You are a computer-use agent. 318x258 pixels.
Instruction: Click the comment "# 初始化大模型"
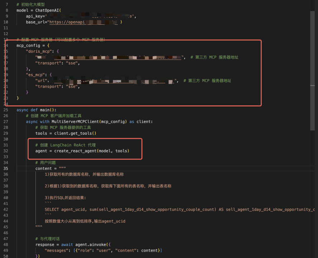(x=30, y=4)
